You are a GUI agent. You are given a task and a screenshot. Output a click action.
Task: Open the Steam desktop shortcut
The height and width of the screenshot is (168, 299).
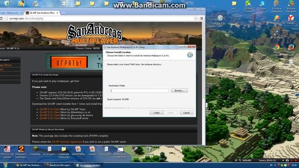point(135,150)
